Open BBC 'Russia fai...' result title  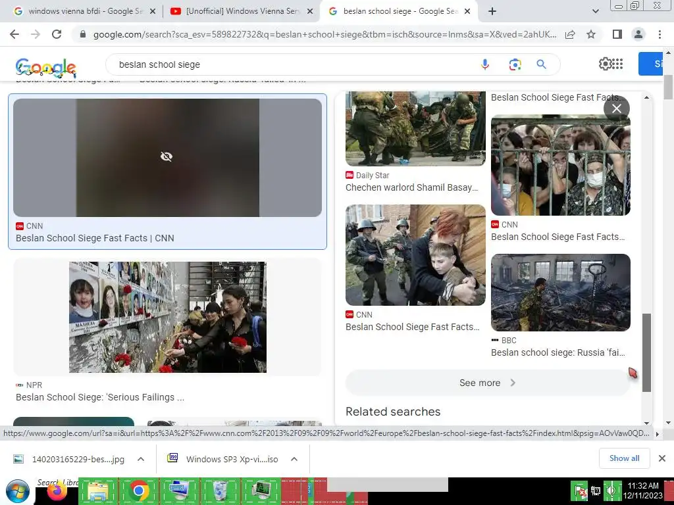pos(558,352)
